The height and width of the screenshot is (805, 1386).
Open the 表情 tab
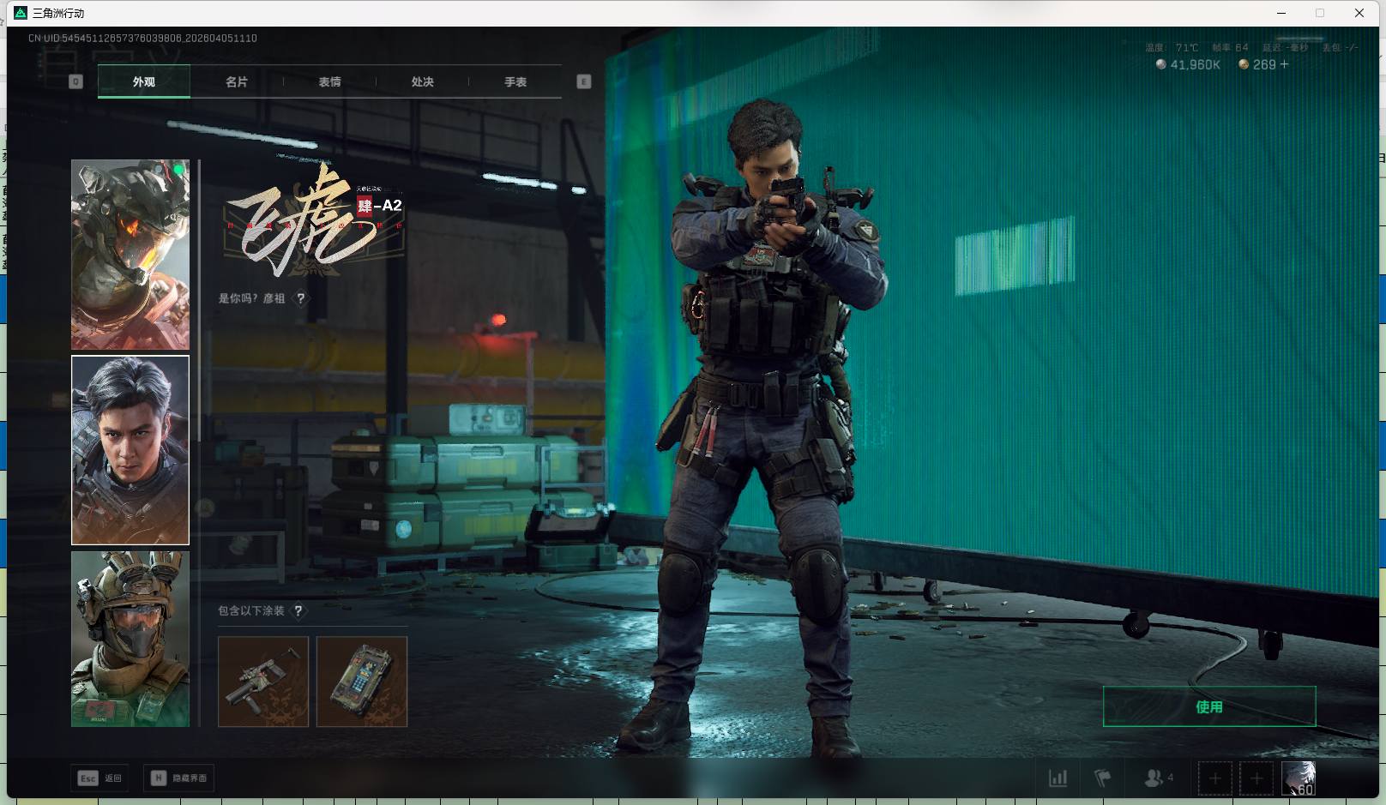329,81
